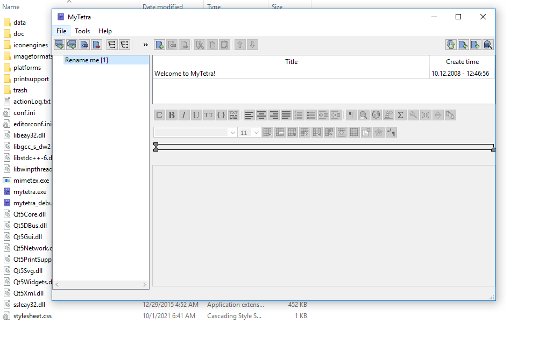This screenshot has width=553, height=338.
Task: Add a new note with the green-plus page icon
Action: [x=159, y=45]
